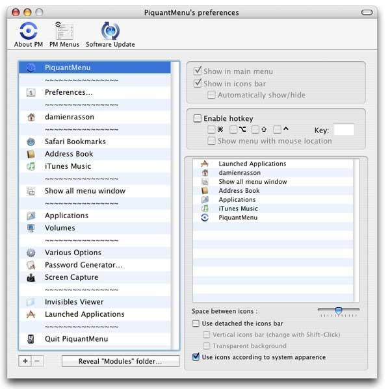390x389 pixels.
Task: Click the Password Generator icon
Action: click(x=31, y=265)
